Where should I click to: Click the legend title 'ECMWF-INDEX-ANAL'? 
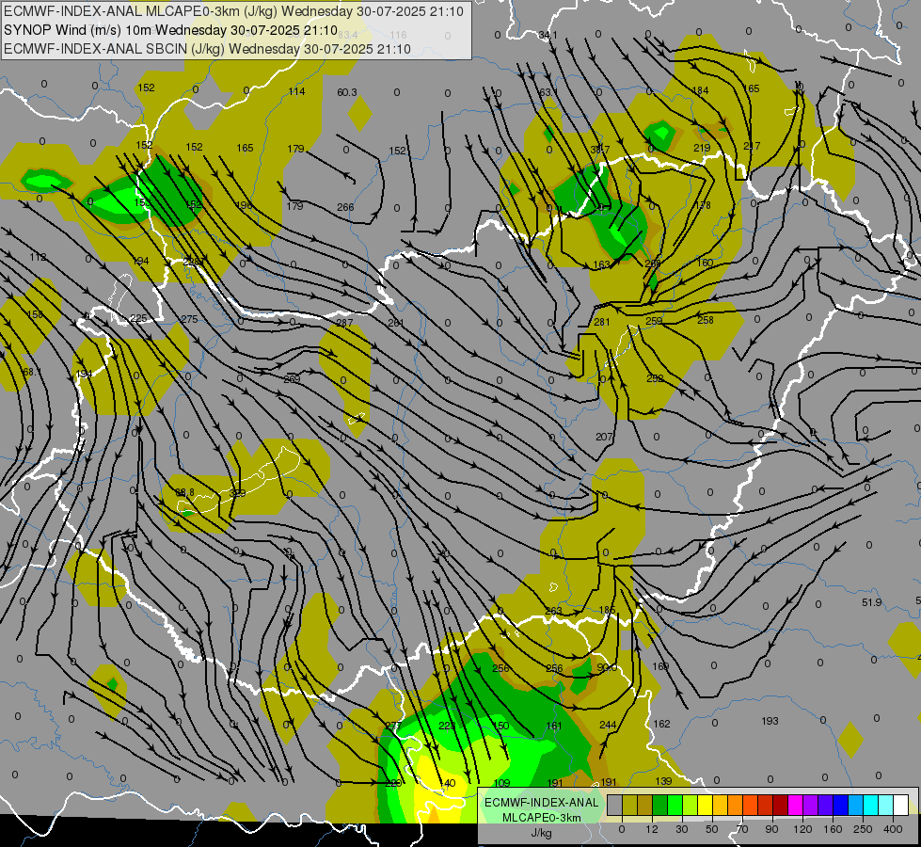pos(541,803)
